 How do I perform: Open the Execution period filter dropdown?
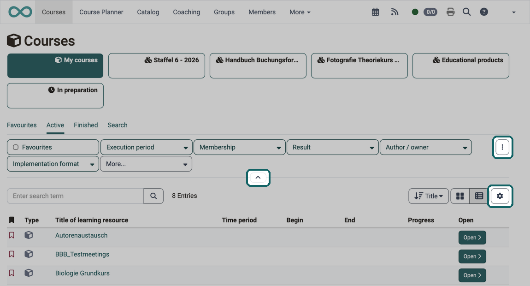point(147,147)
